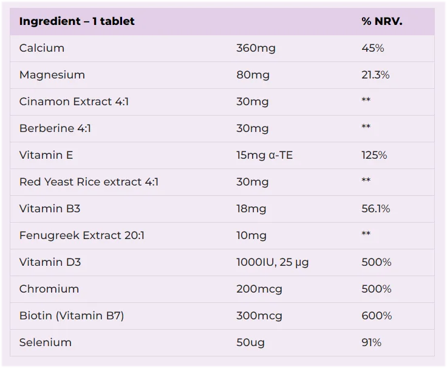The image size is (447, 368).
Task: Click the 360mg calcium amount
Action: point(256,48)
